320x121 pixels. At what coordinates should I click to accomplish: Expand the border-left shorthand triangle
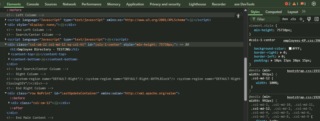(x=279, y=56)
